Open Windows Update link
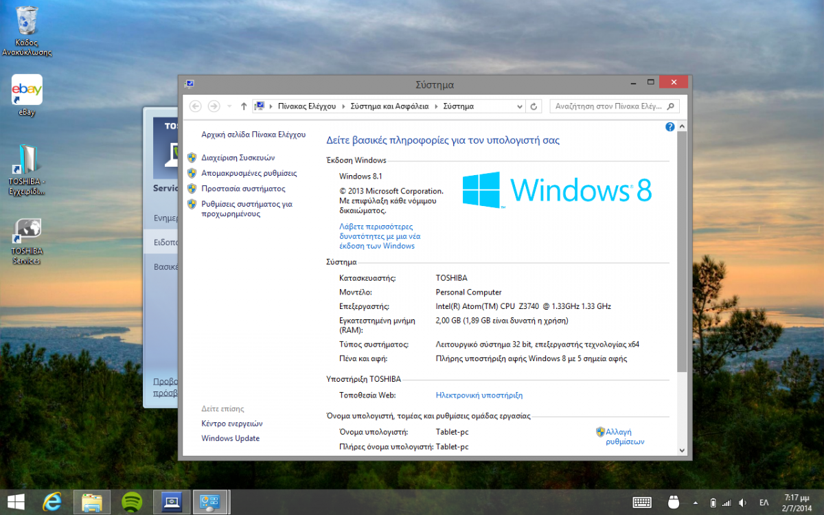Image resolution: width=824 pixels, height=515 pixels. (231, 438)
